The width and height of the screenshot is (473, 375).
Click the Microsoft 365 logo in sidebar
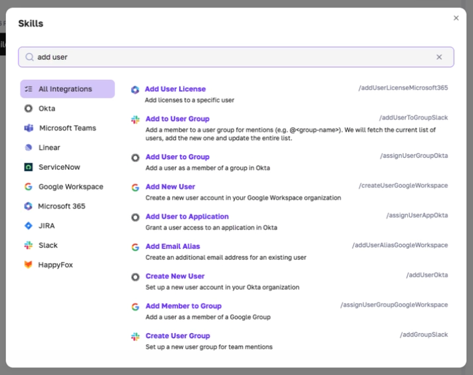(x=28, y=206)
